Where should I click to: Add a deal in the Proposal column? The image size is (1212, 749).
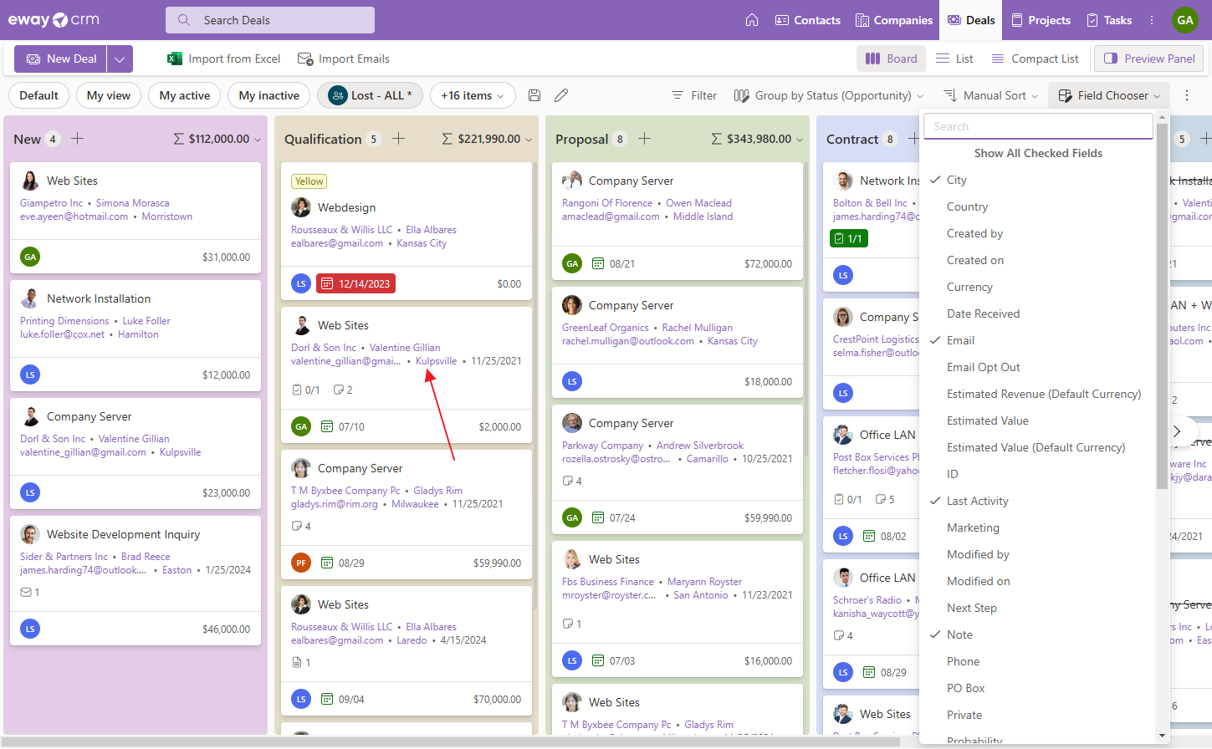[x=644, y=139]
